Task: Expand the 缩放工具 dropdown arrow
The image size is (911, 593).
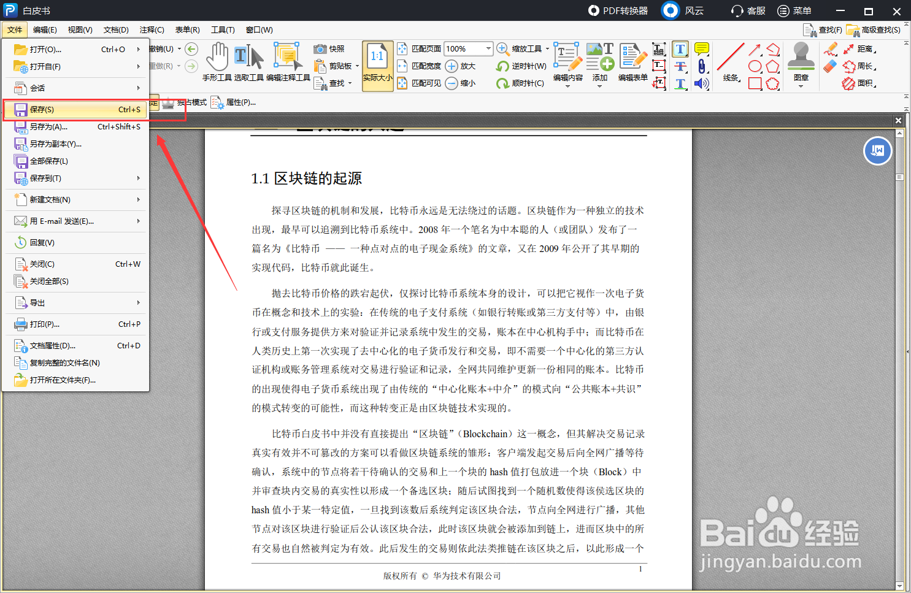Action: 547,48
